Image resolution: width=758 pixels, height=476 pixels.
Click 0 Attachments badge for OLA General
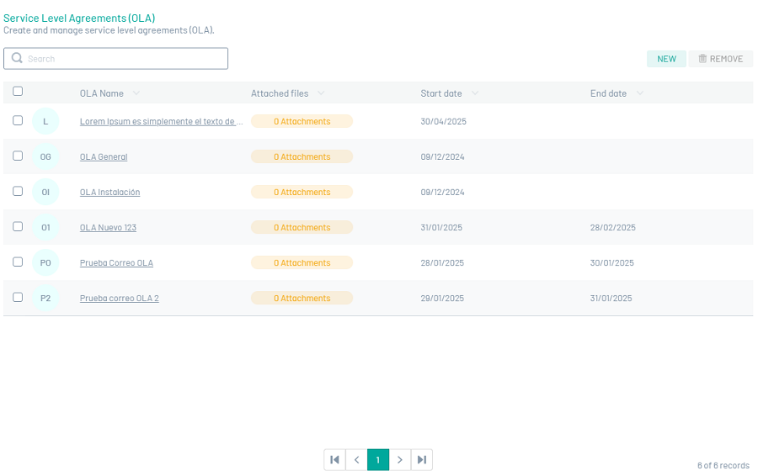click(302, 156)
